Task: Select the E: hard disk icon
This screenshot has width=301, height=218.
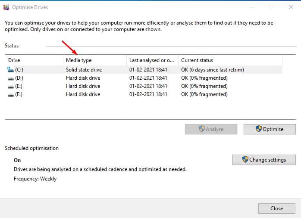Action: coord(10,87)
